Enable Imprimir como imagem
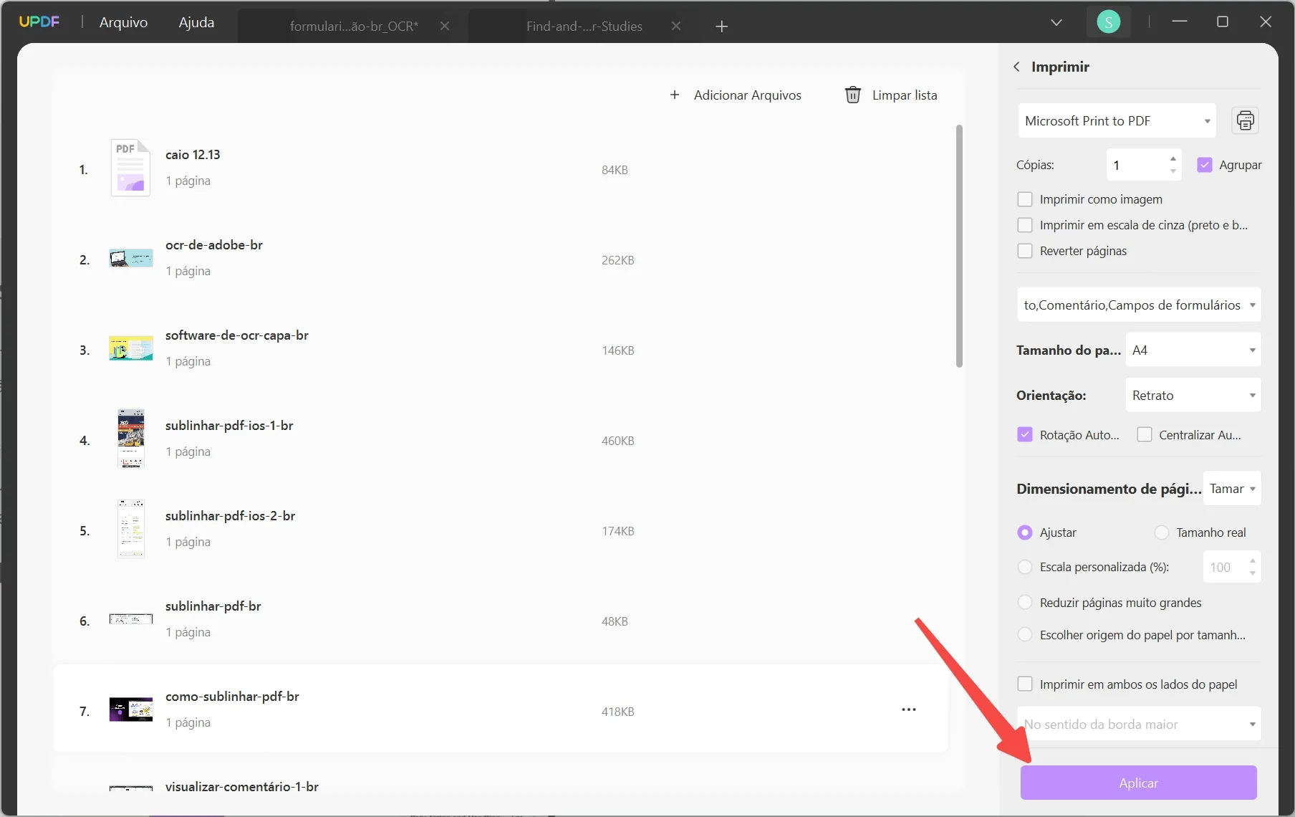1295x817 pixels. [1025, 199]
